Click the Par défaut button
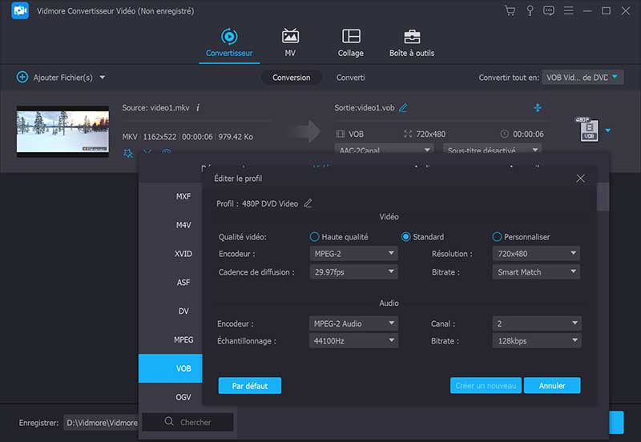The height and width of the screenshot is (442, 641). [250, 386]
